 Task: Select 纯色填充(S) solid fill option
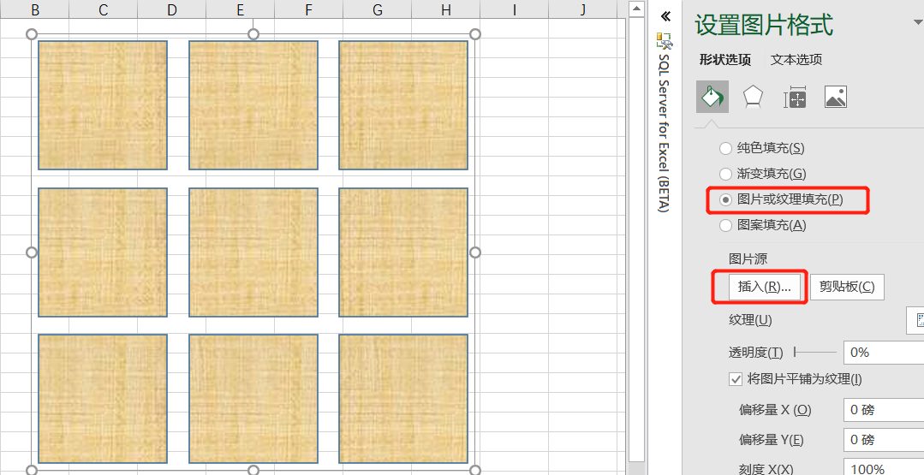tap(762, 148)
